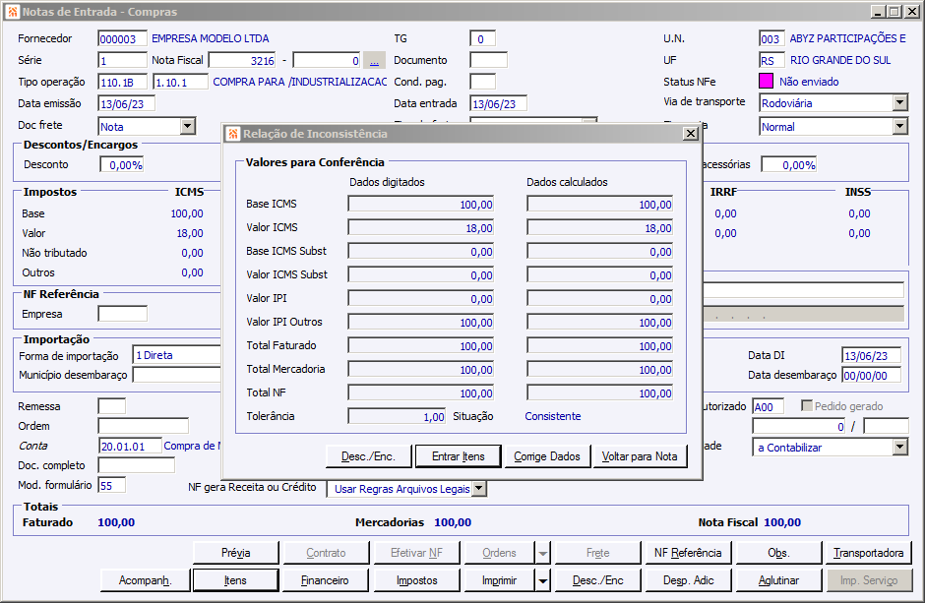Click the Fornecedor code input field

tap(122, 39)
